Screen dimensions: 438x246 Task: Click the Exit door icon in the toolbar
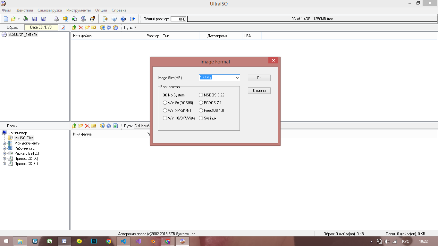(132, 19)
